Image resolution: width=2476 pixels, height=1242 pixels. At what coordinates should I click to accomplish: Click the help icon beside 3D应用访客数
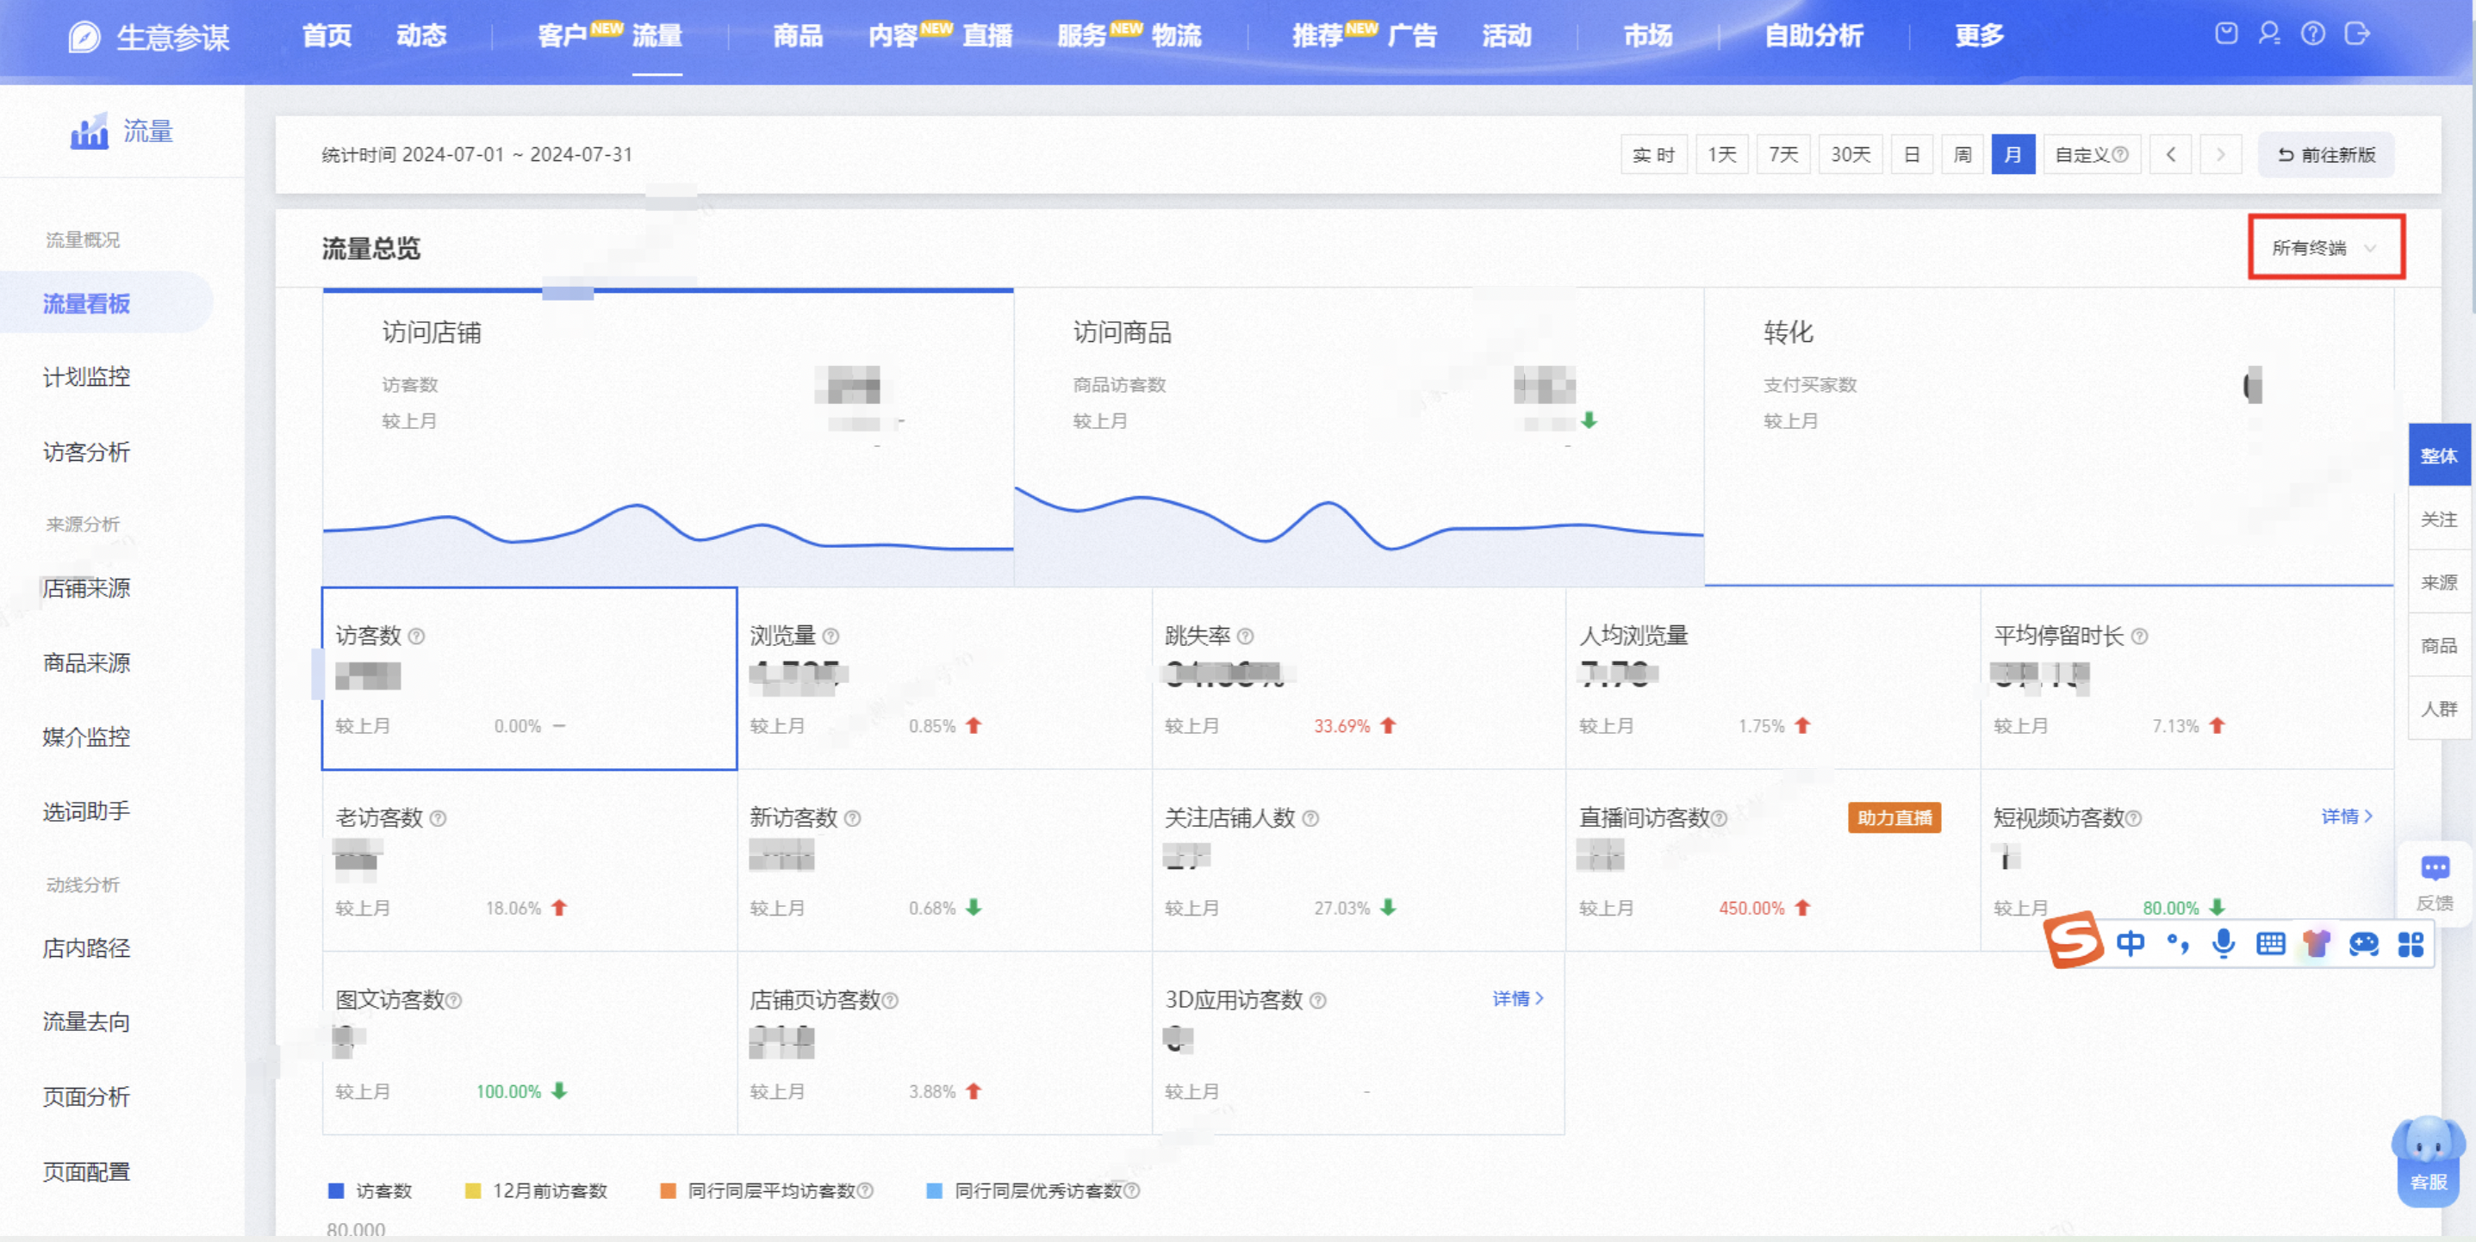tap(1319, 1001)
